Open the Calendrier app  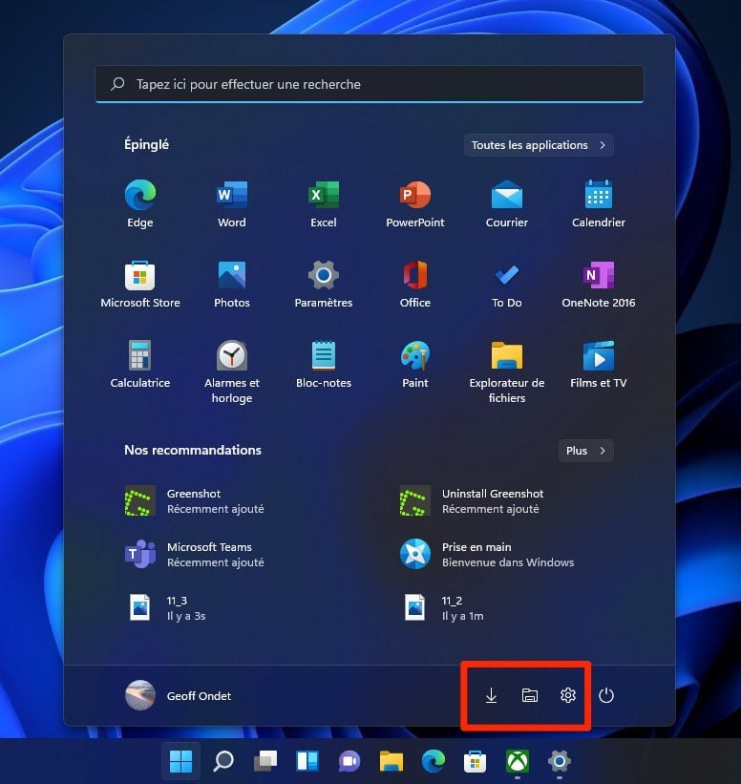pos(599,203)
